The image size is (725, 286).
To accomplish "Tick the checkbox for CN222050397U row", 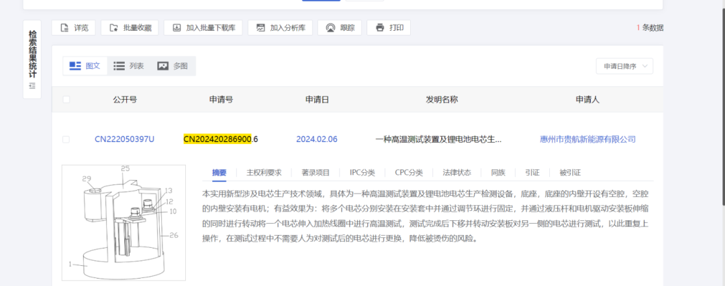I will (x=66, y=139).
